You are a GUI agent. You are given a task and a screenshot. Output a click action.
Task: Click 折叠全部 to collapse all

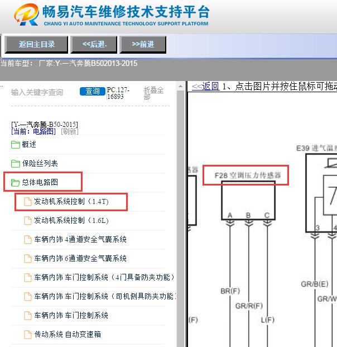pyautogui.click(x=153, y=93)
